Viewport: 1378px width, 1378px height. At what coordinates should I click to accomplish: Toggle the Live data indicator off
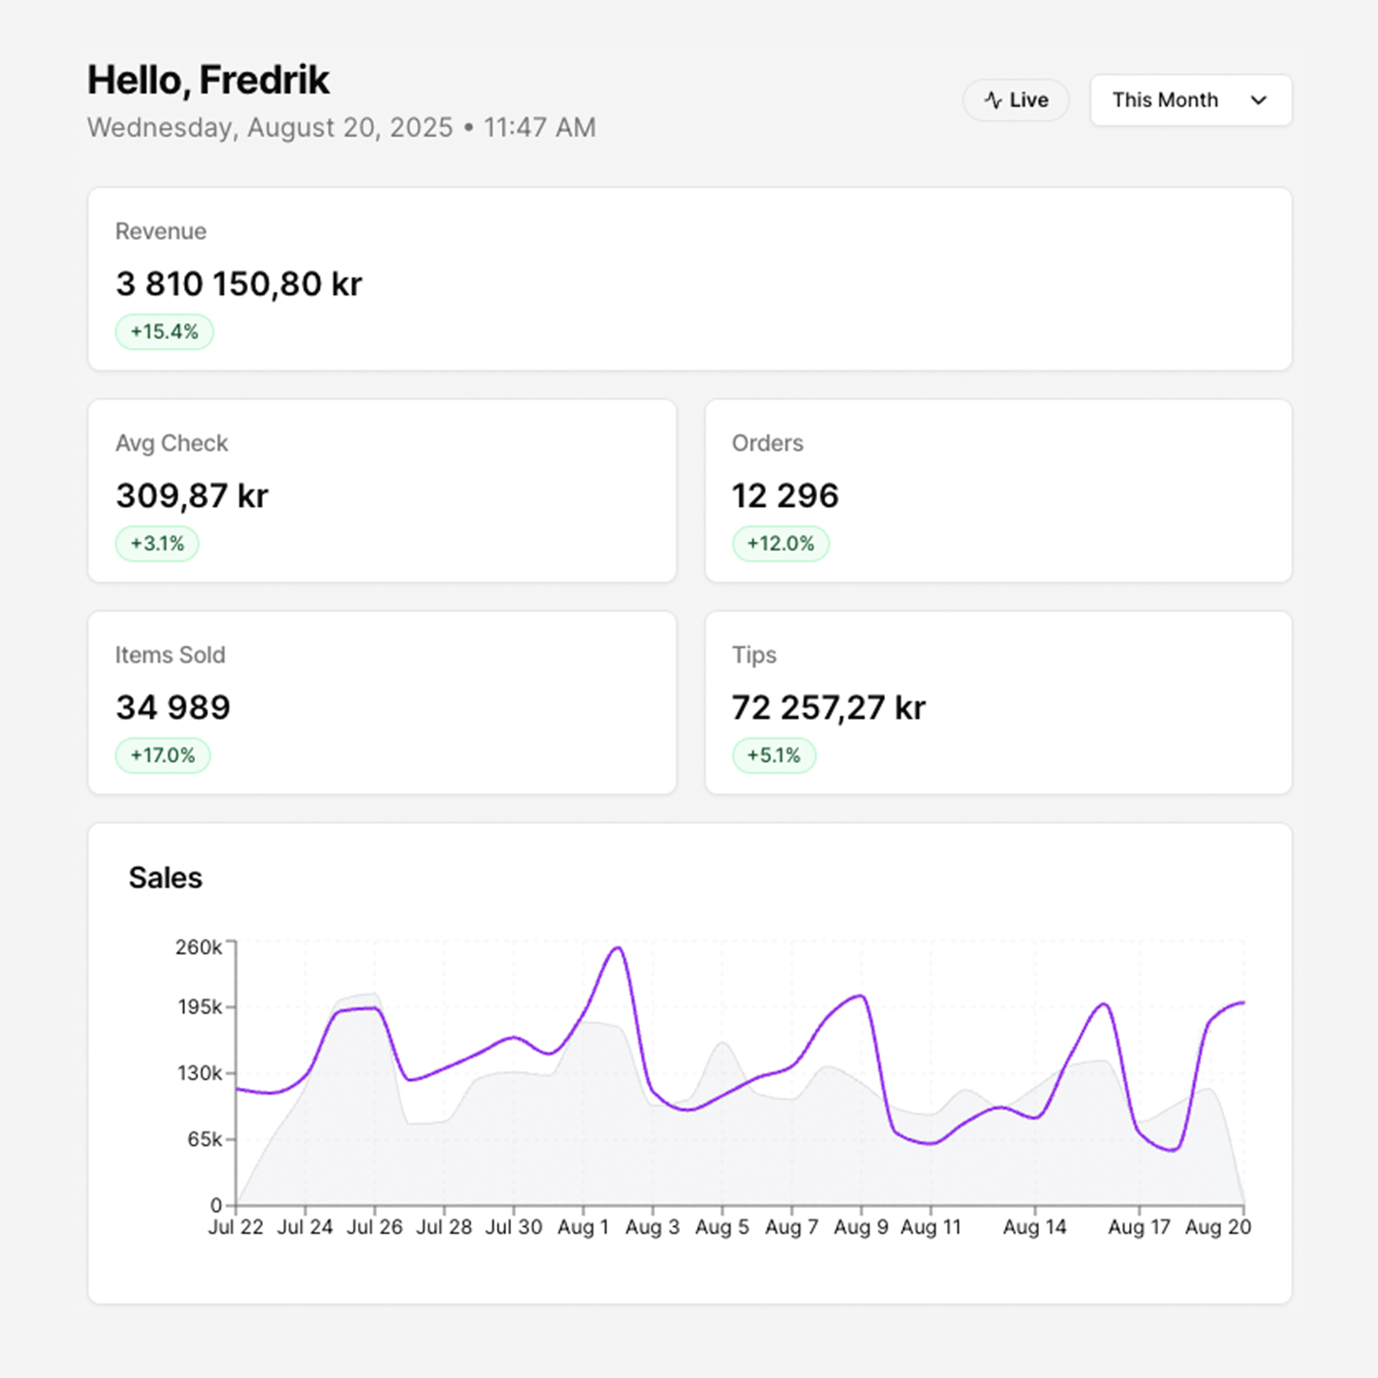(x=1015, y=100)
